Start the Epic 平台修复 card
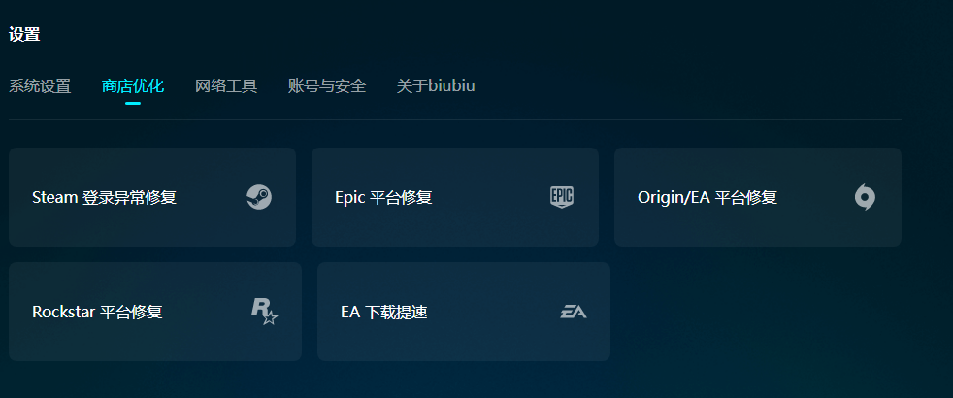 pyautogui.click(x=455, y=197)
